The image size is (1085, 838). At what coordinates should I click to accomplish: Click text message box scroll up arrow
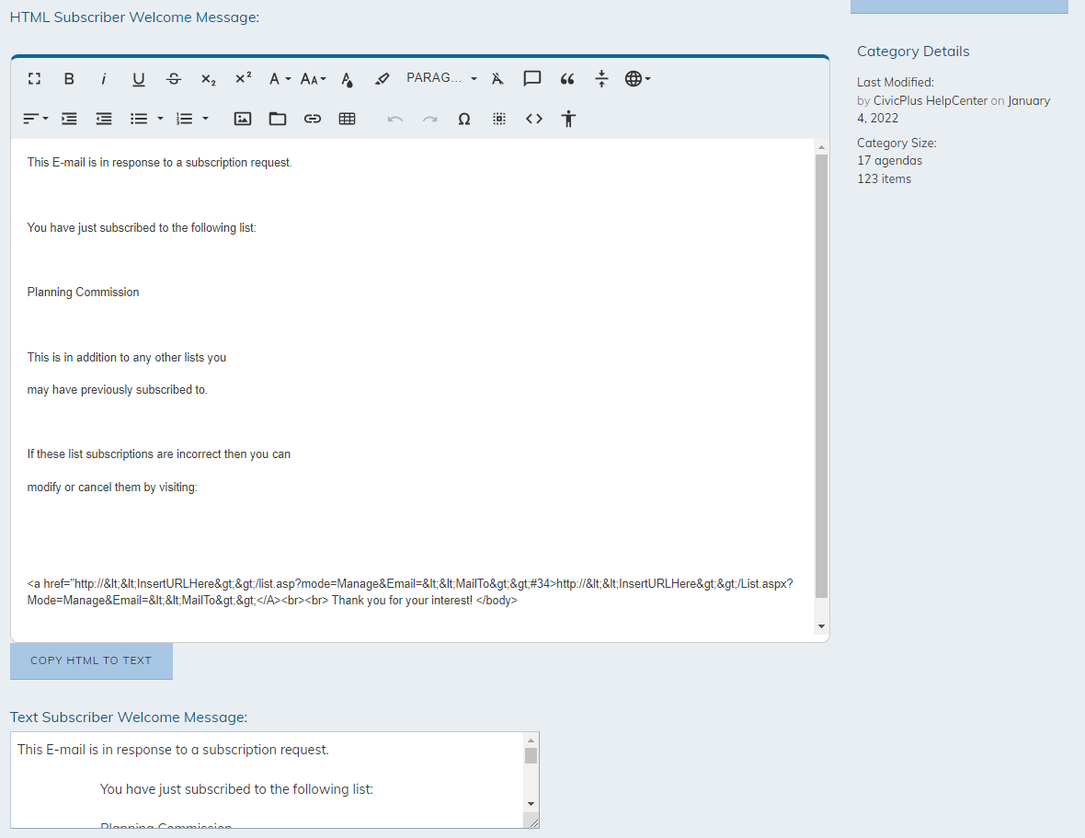pyautogui.click(x=531, y=740)
